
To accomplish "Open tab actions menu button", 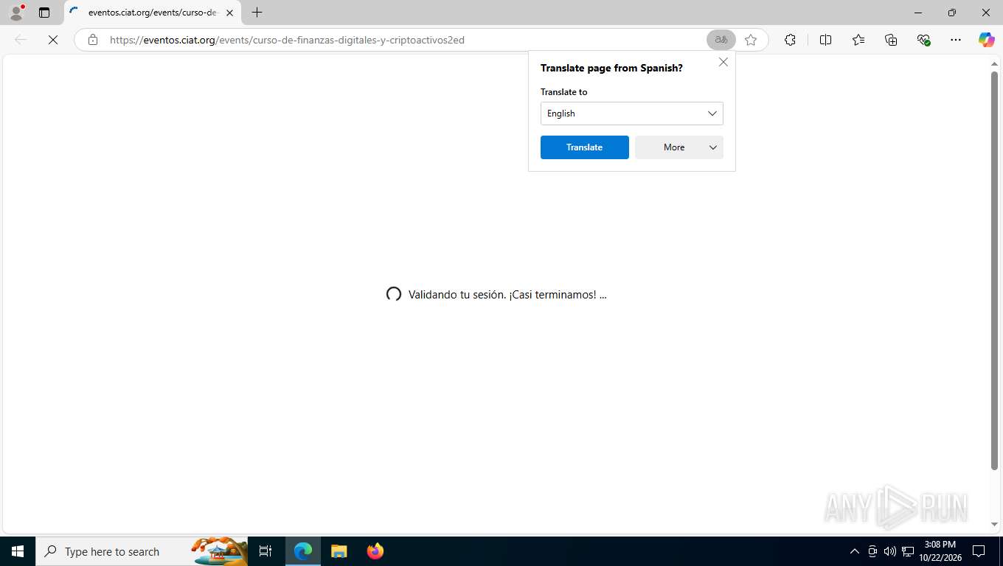I will click(x=44, y=13).
